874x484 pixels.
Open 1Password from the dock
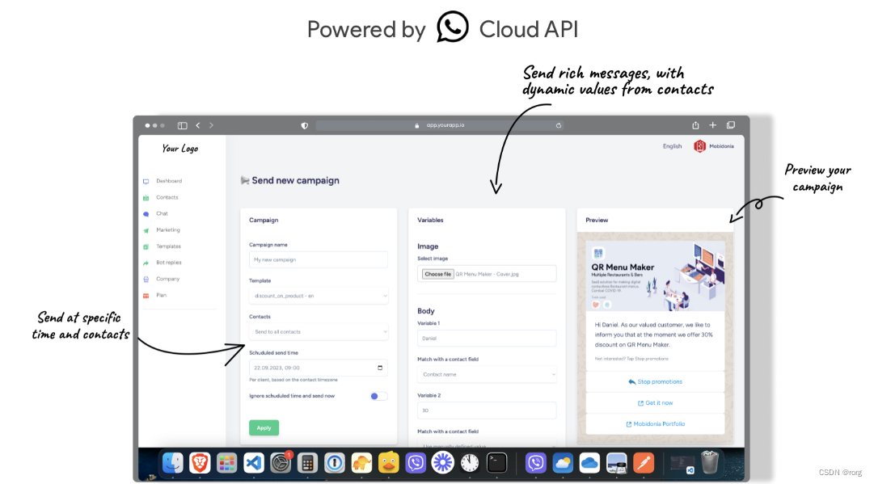[335, 463]
